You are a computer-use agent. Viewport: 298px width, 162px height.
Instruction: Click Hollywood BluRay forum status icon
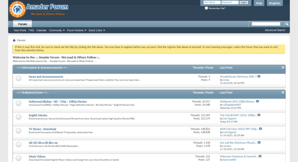coord(18,103)
